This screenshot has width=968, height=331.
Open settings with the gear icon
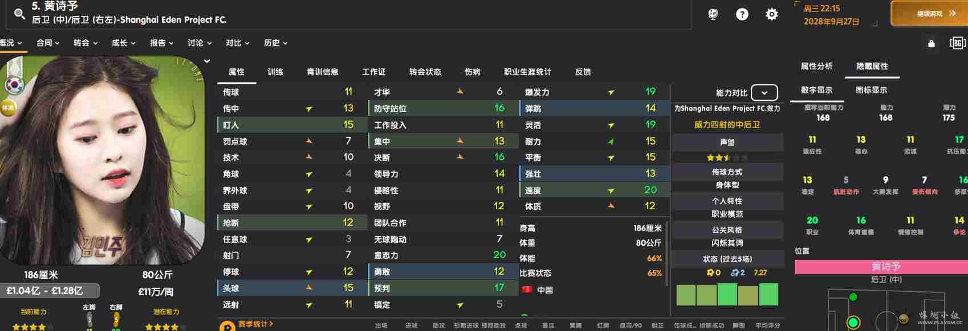[771, 14]
